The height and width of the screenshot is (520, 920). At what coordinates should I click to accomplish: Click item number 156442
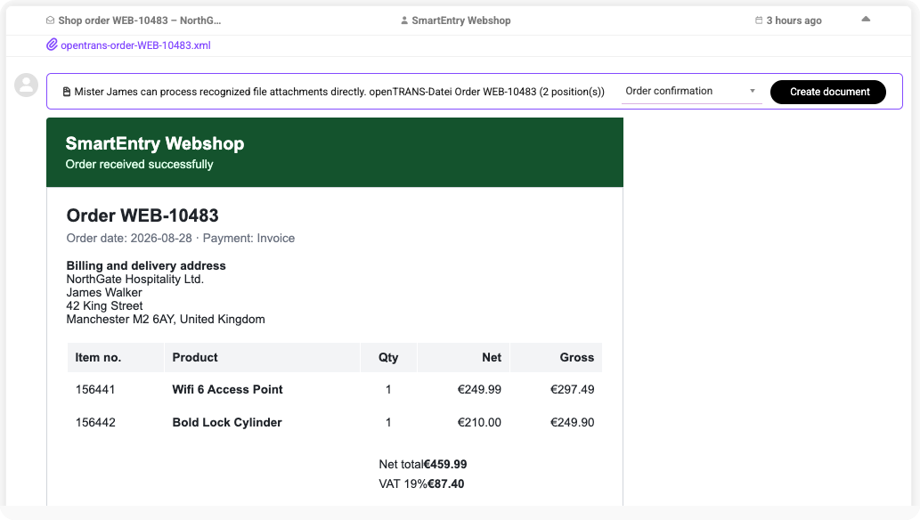[95, 423]
